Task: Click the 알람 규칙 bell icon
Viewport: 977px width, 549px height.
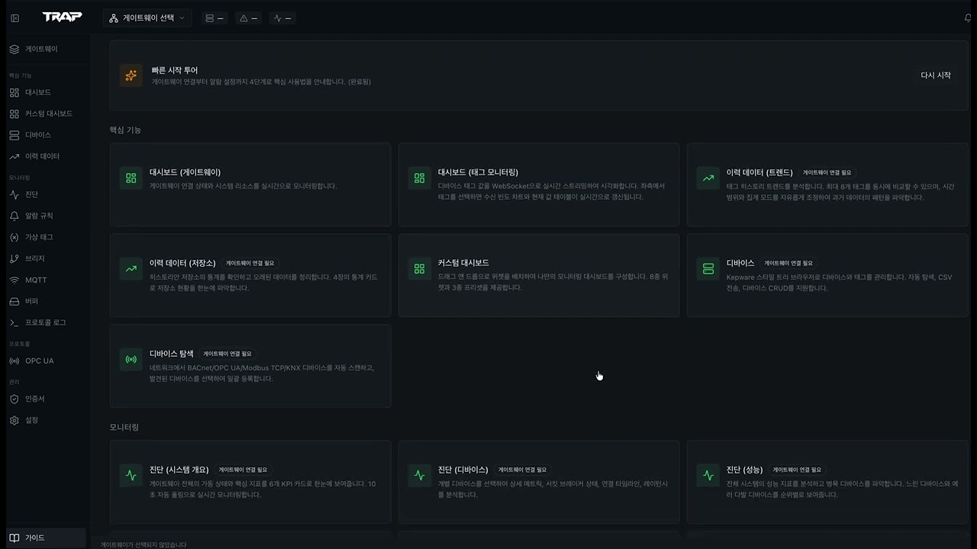Action: click(15, 216)
